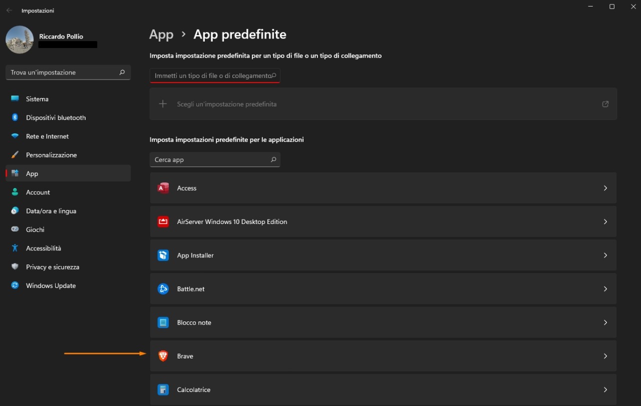The height and width of the screenshot is (406, 641).
Task: Click the Giochi gamepad icon
Action: point(15,229)
